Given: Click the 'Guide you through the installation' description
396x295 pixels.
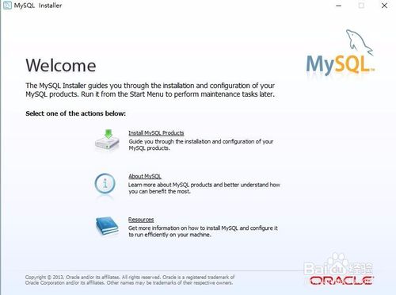Looking at the screenshot, I should (201, 145).
